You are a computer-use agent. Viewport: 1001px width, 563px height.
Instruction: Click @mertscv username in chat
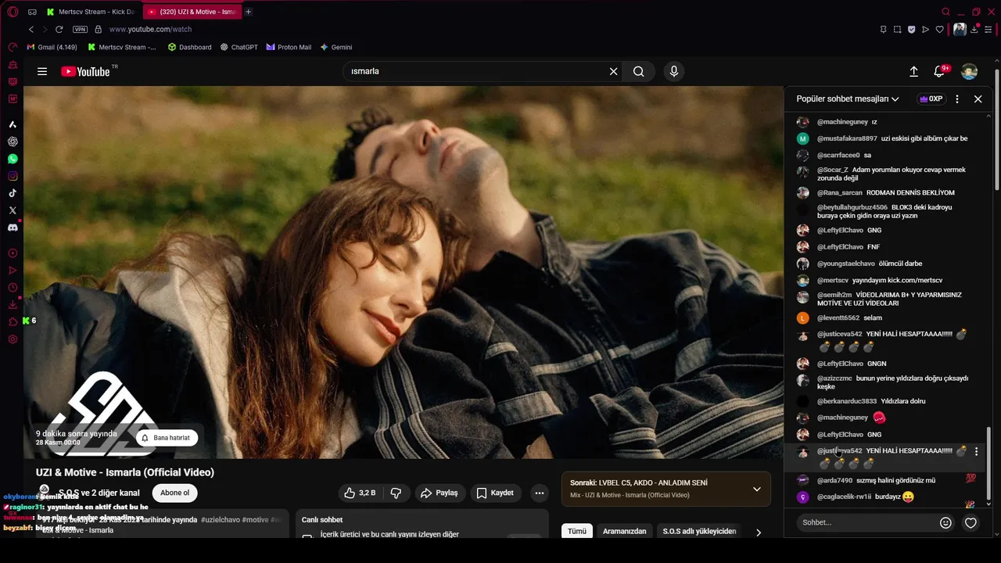click(x=833, y=280)
